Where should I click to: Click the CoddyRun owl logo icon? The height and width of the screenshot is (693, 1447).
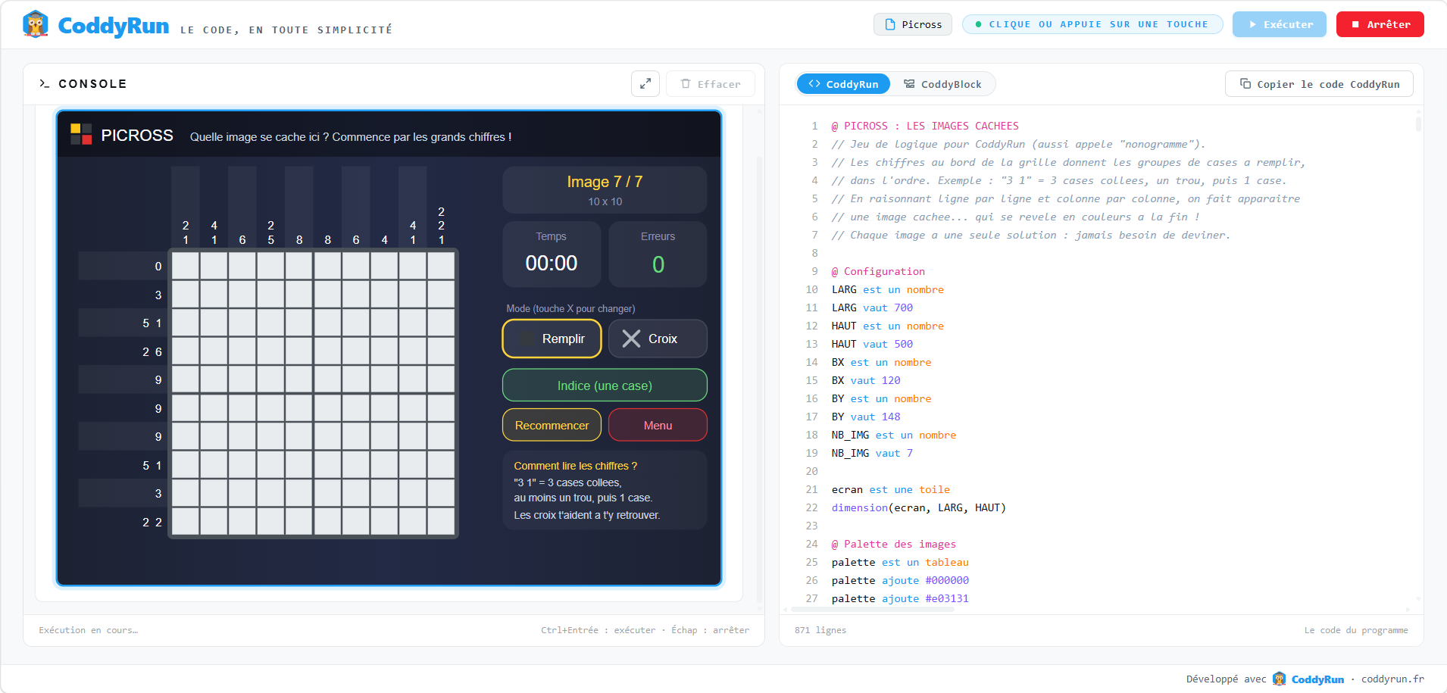coord(36,24)
